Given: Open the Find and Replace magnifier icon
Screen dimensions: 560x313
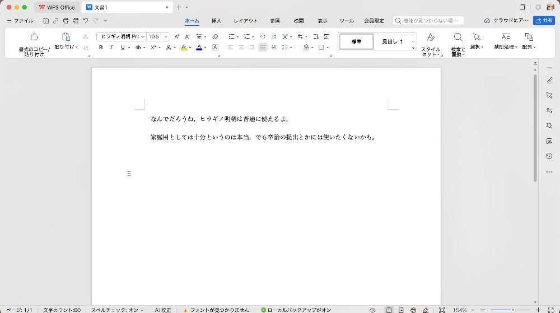Looking at the screenshot, I should click(x=458, y=37).
